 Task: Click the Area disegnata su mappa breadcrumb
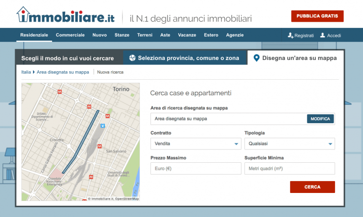click(63, 72)
